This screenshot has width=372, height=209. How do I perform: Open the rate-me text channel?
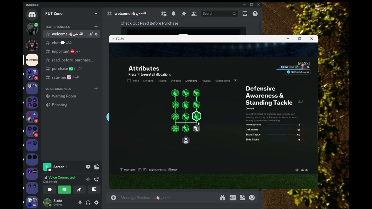click(72, 78)
